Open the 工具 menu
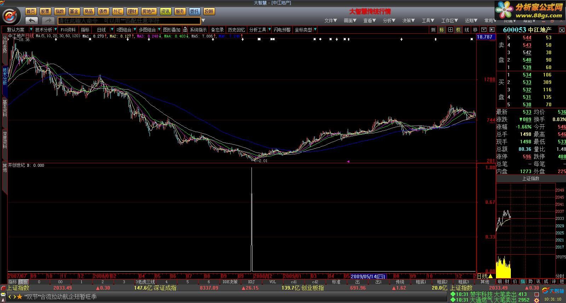This screenshot has width=566, height=303. 428,21
